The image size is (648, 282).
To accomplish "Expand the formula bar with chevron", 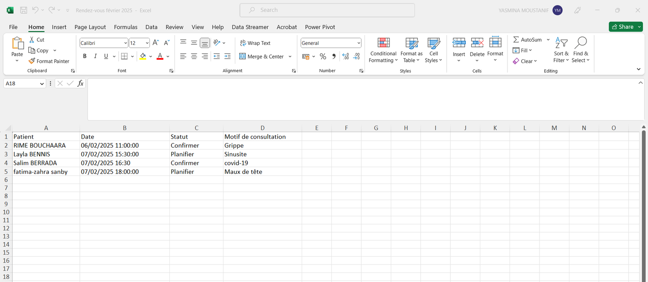I will 640,83.
